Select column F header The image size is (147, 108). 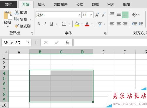125,52
